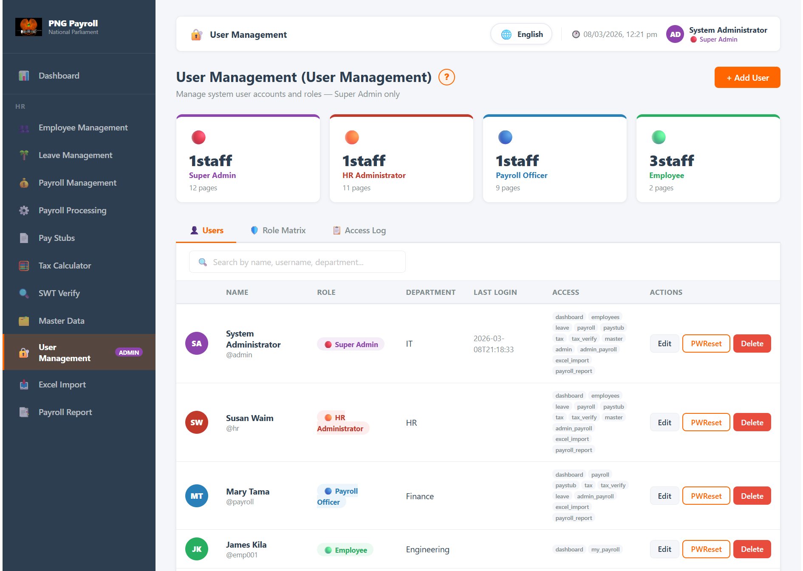This screenshot has width=803, height=571.
Task: Switch to the Users tab
Action: point(206,231)
